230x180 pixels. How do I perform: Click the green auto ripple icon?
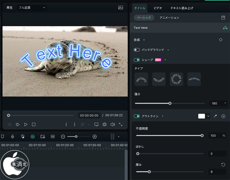point(33,137)
